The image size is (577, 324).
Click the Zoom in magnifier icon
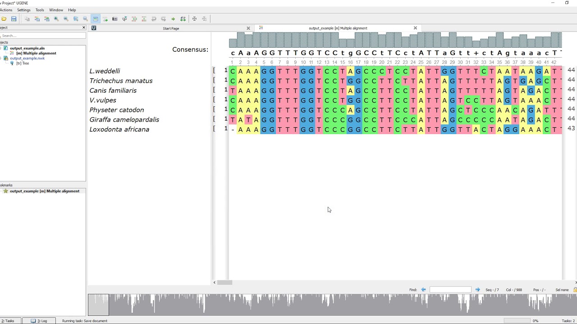[56, 19]
